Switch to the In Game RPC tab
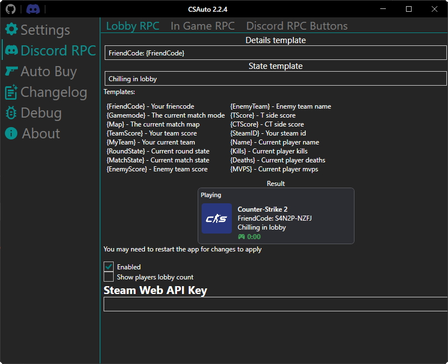 click(x=203, y=26)
